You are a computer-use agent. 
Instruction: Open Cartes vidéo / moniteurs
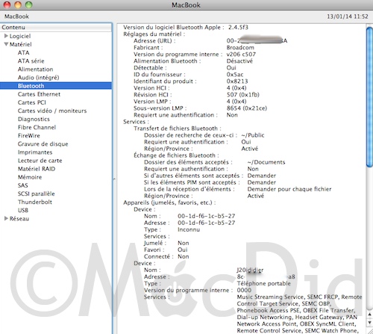coord(52,111)
